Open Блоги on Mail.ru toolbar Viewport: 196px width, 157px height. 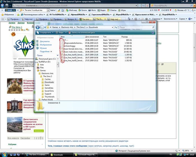pyautogui.click(x=83, y=10)
